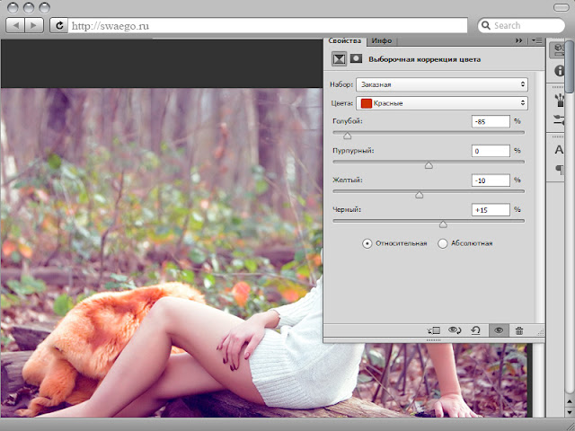This screenshot has height=431, width=575.
Task: Click the magnifier icon in Search box
Action: click(486, 25)
